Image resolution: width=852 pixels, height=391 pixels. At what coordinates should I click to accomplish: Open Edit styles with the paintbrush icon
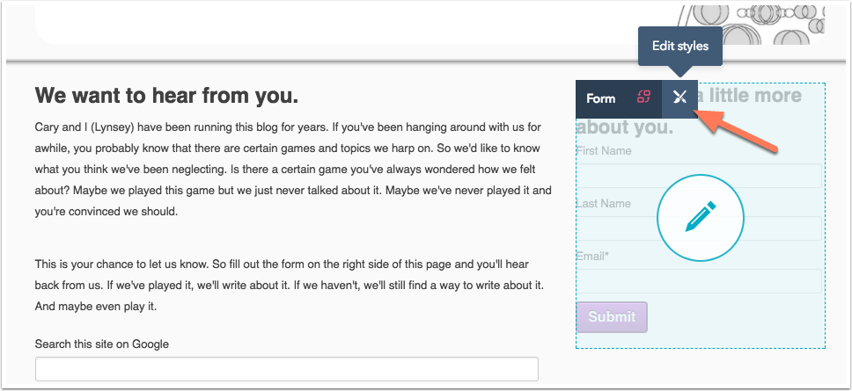click(x=679, y=98)
